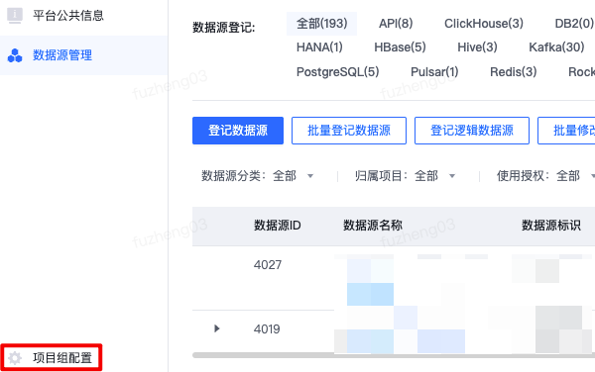Click the 数据源登记: label

click(224, 28)
